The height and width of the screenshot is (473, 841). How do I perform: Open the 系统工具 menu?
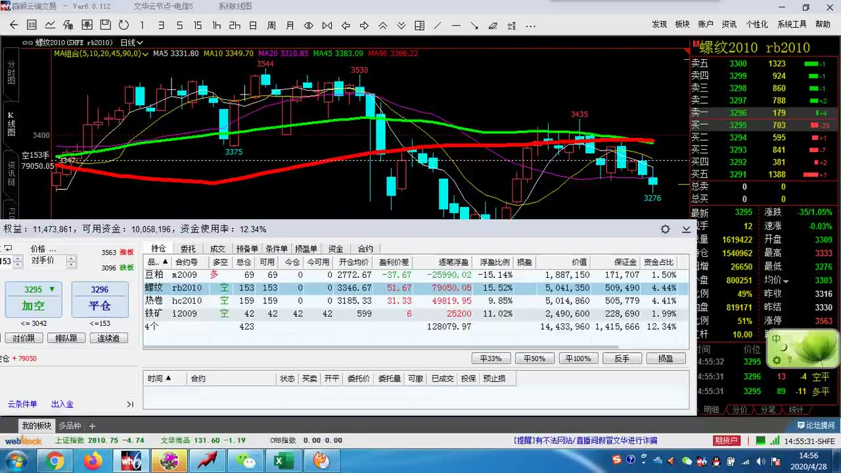click(792, 24)
